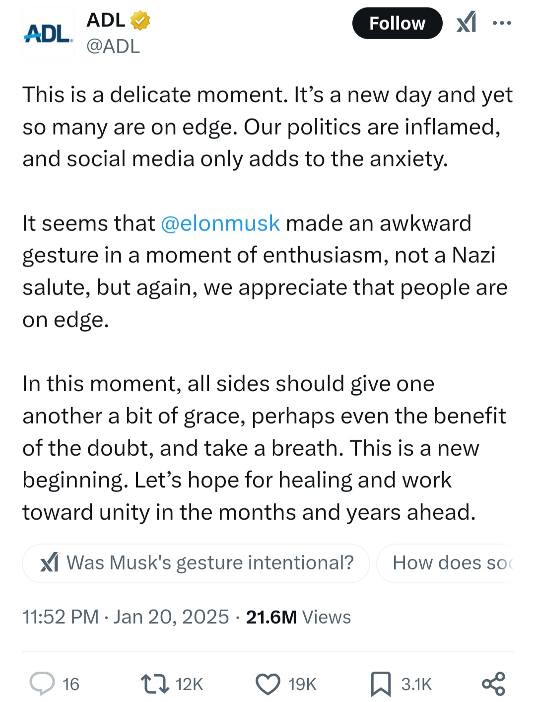Click the gold verified badge

tap(140, 21)
